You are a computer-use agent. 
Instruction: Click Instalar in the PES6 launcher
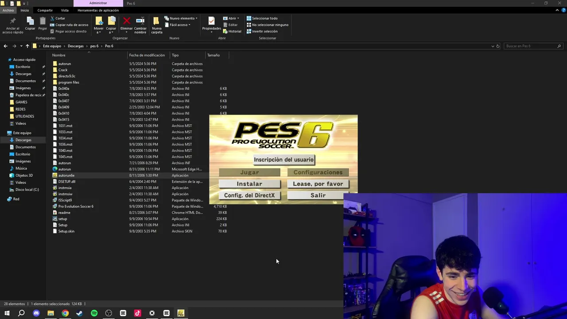(x=249, y=184)
